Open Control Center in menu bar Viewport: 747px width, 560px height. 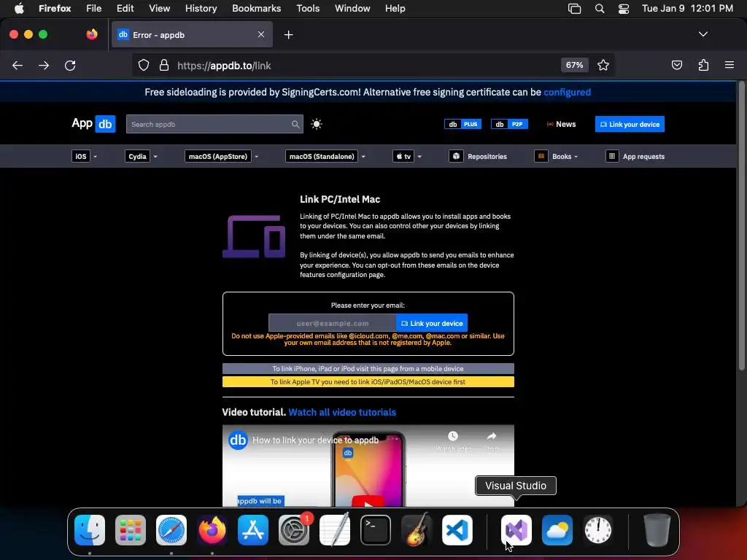pyautogui.click(x=624, y=9)
